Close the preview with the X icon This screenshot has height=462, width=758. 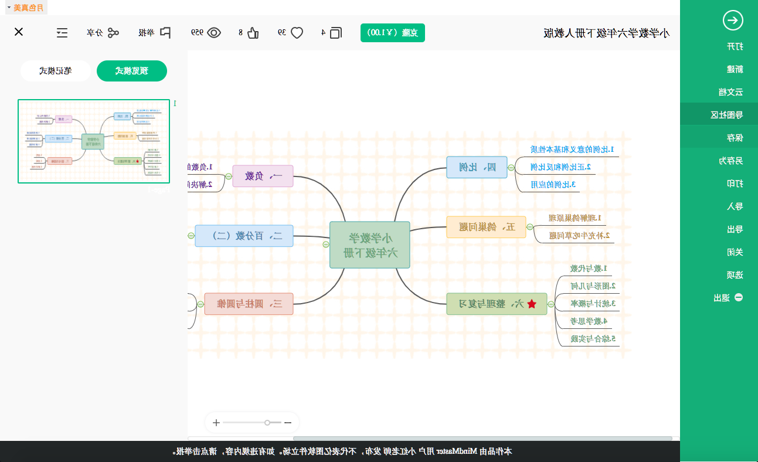point(19,32)
